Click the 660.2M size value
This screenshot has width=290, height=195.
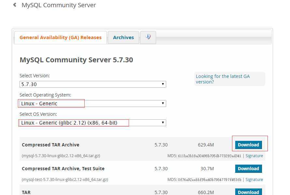(206, 192)
